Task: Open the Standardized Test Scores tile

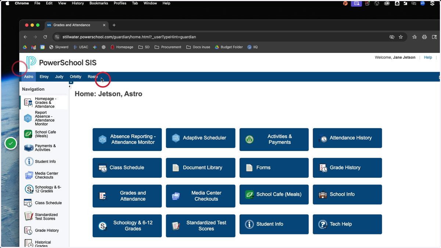Action: click(201, 226)
